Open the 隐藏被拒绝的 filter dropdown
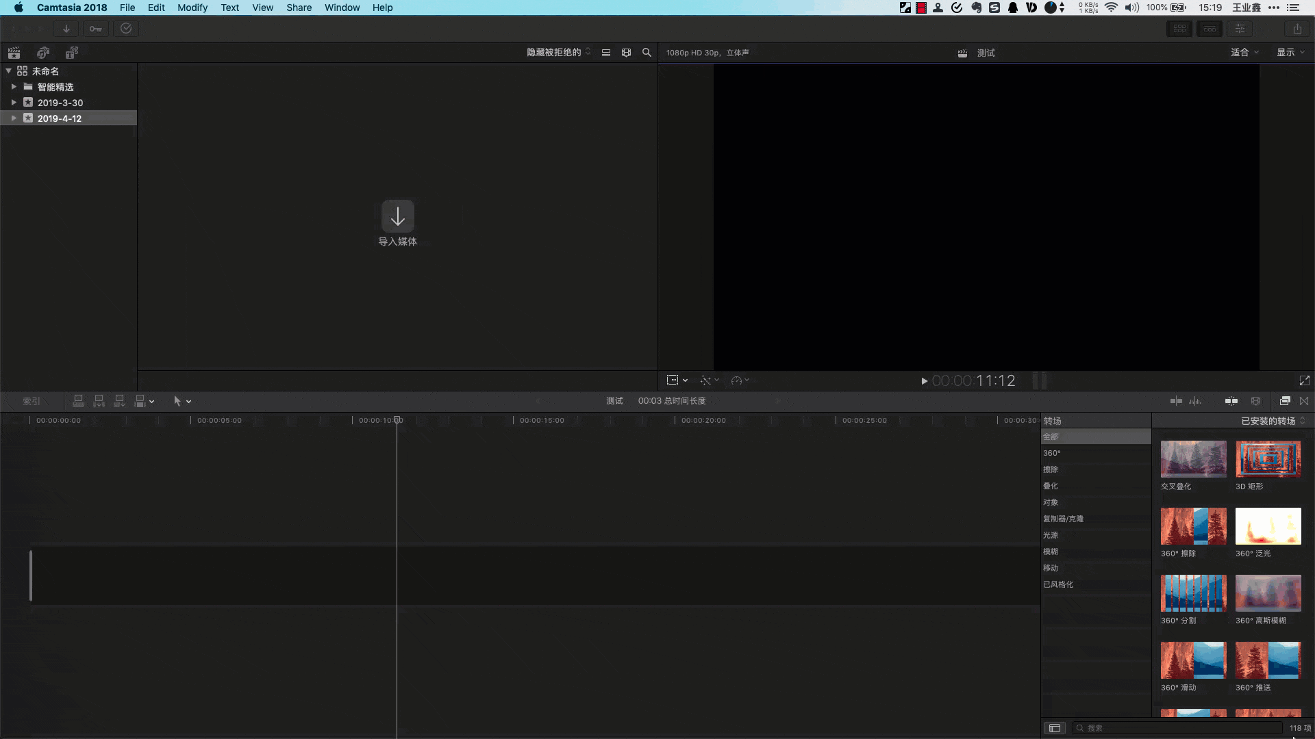The width and height of the screenshot is (1315, 739). [558, 53]
